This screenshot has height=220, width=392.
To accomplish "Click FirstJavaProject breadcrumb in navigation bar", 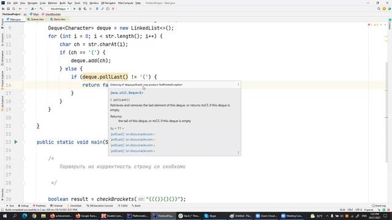I will 11,14.
